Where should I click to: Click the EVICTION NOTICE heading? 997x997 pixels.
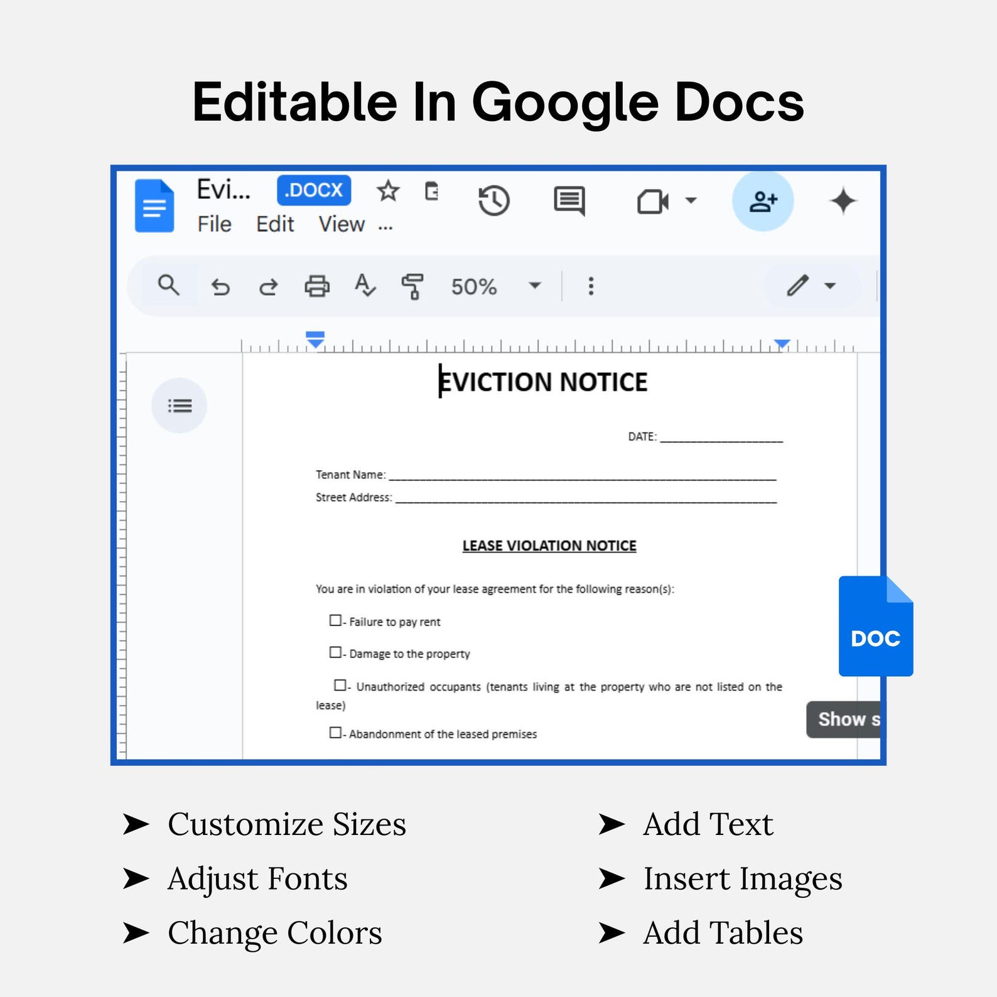click(544, 382)
